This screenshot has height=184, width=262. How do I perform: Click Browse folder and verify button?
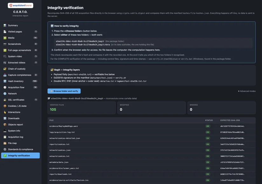click(64, 91)
